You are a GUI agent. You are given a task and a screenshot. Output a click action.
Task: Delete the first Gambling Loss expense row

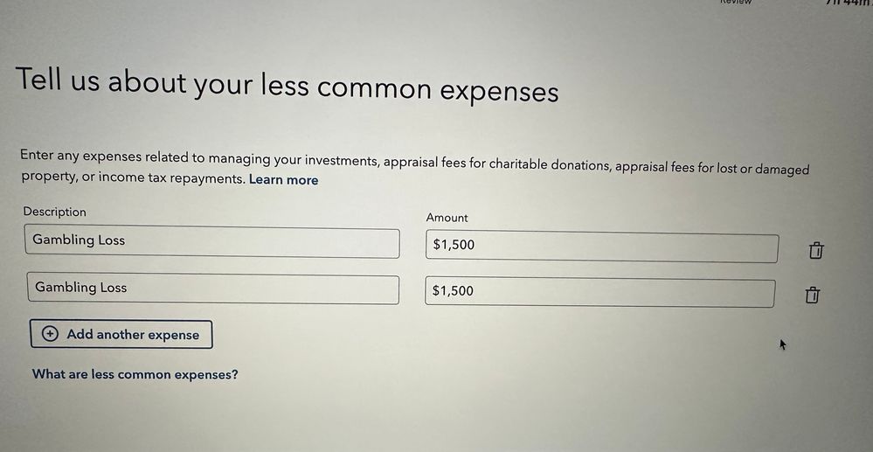(x=815, y=251)
